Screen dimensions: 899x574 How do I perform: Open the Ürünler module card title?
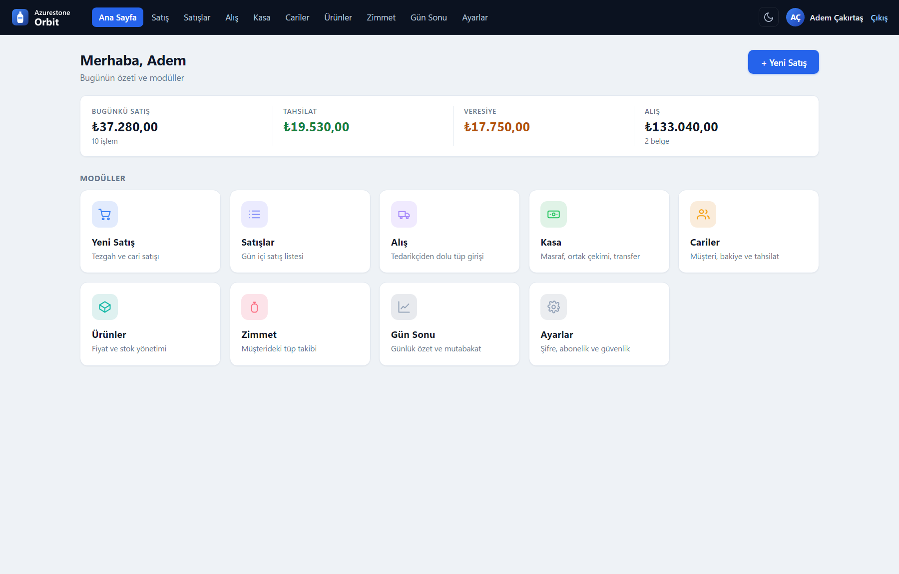click(x=109, y=334)
